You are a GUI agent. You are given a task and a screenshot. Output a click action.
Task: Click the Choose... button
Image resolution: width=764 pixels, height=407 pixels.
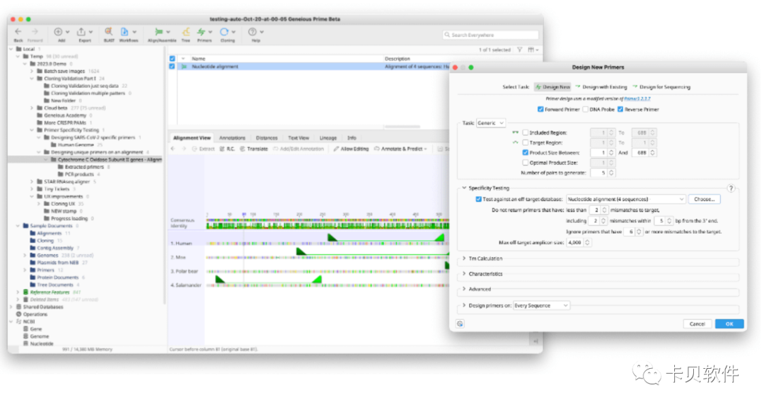pyautogui.click(x=704, y=200)
